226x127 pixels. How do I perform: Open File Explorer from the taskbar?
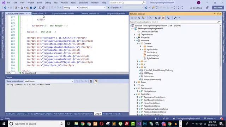pyautogui.click(x=76, y=124)
